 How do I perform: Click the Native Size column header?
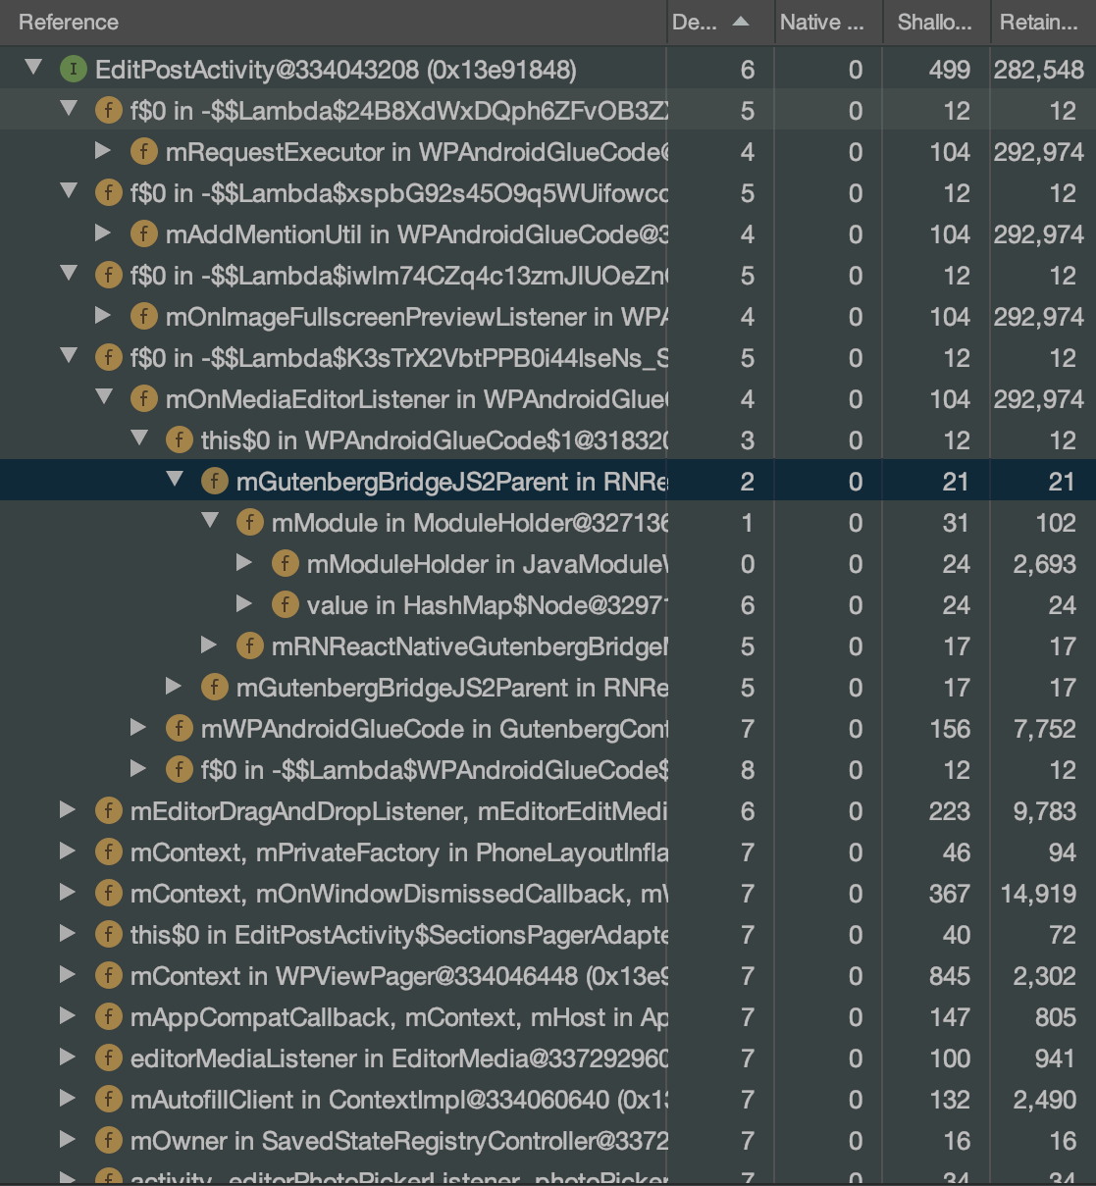[x=827, y=23]
